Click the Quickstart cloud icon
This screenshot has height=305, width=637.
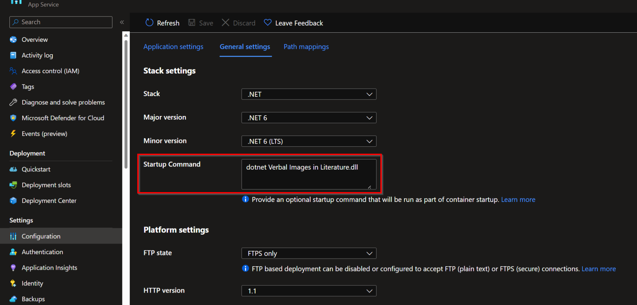pyautogui.click(x=13, y=169)
